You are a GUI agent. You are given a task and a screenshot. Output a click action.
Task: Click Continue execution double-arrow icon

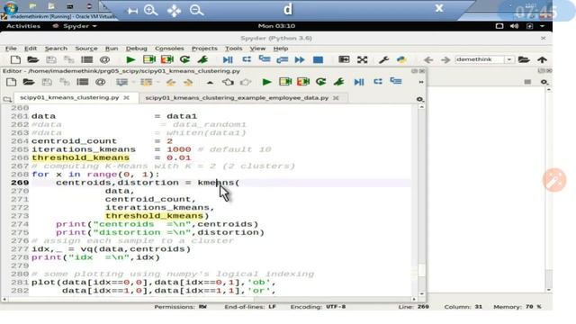click(x=300, y=59)
